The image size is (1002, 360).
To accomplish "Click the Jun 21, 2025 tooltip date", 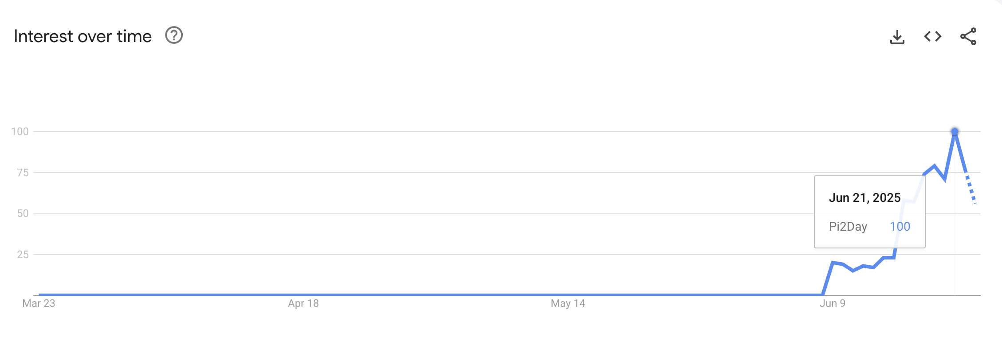I will tap(864, 198).
